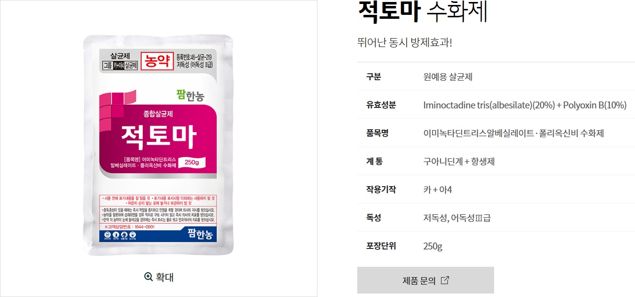Click the 뛰어난 동시 방제효과! tagline
The image size is (635, 297).
tap(405, 42)
